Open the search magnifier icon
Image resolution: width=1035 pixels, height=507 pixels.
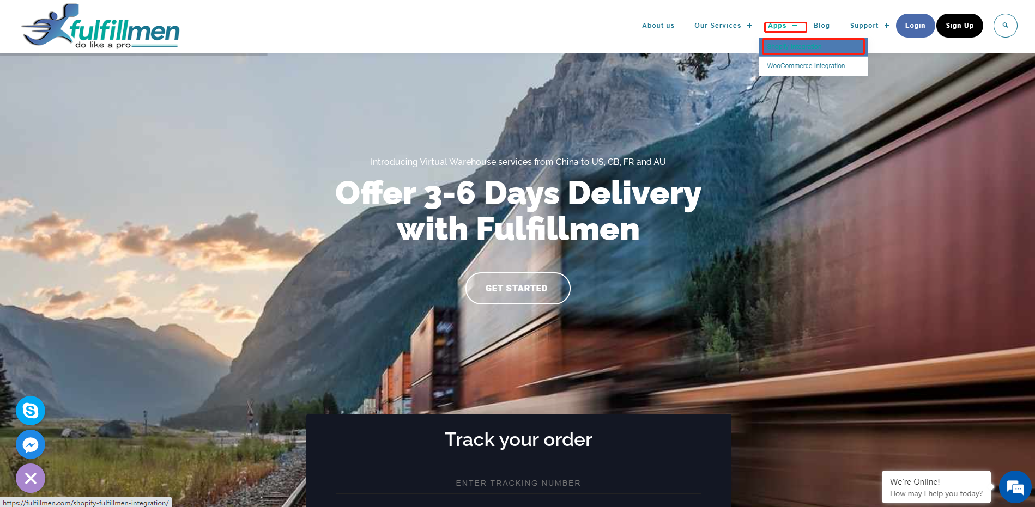point(1005,26)
